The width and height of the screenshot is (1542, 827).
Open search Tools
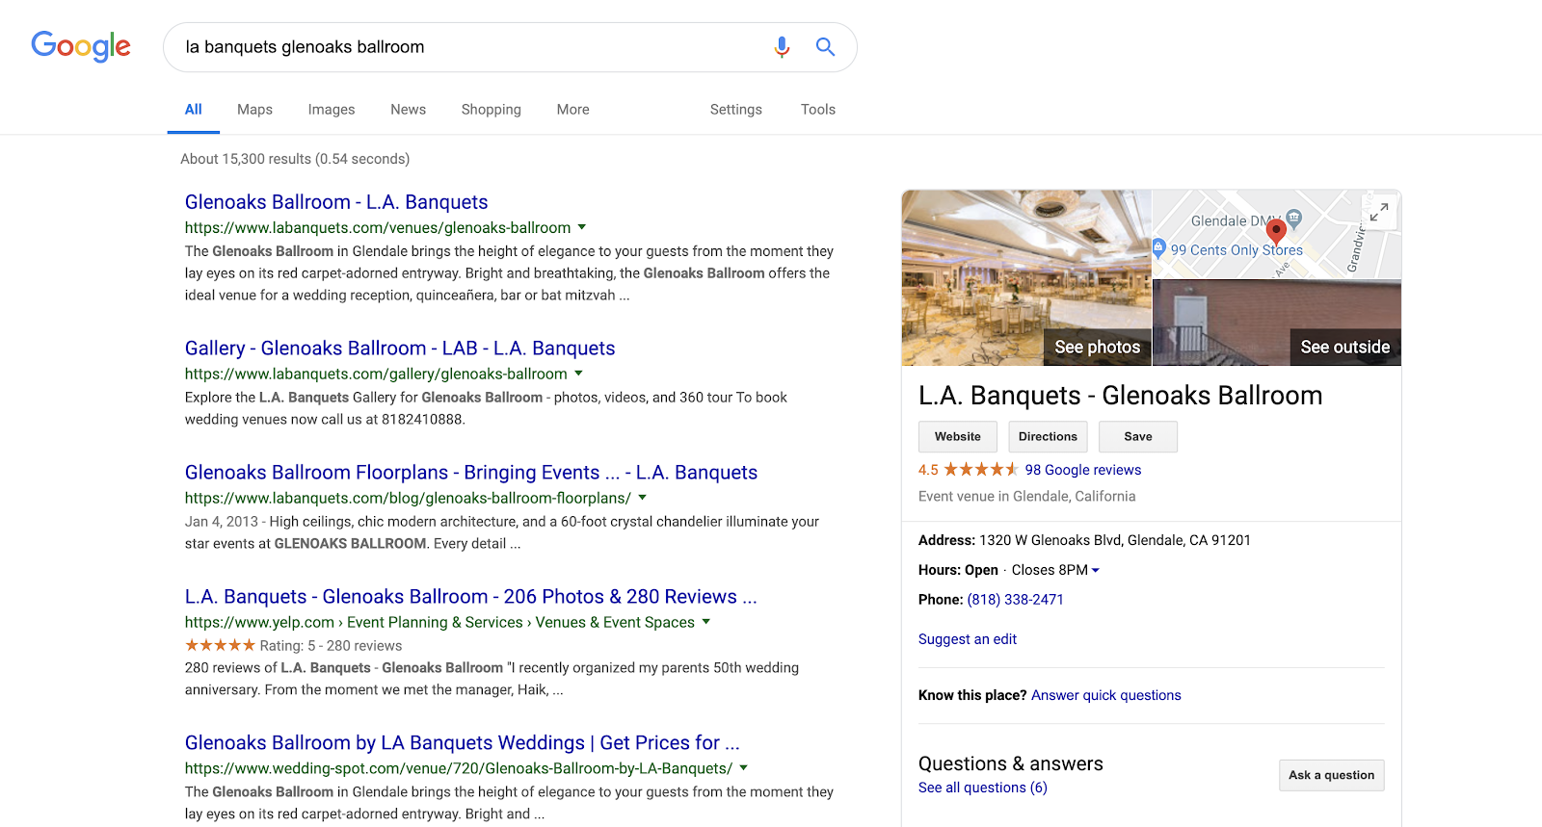pos(817,110)
